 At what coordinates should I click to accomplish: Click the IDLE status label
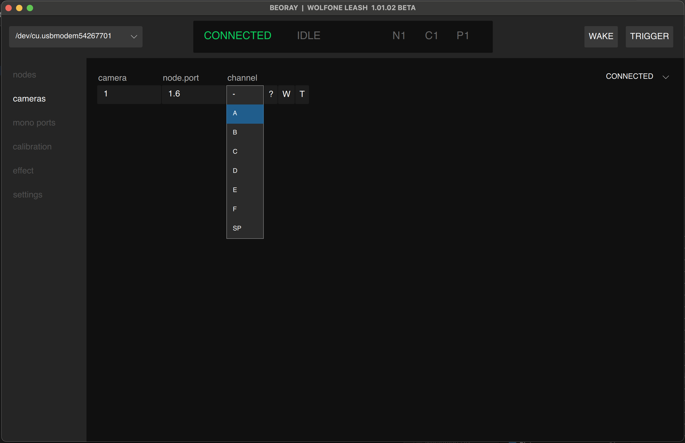(308, 35)
